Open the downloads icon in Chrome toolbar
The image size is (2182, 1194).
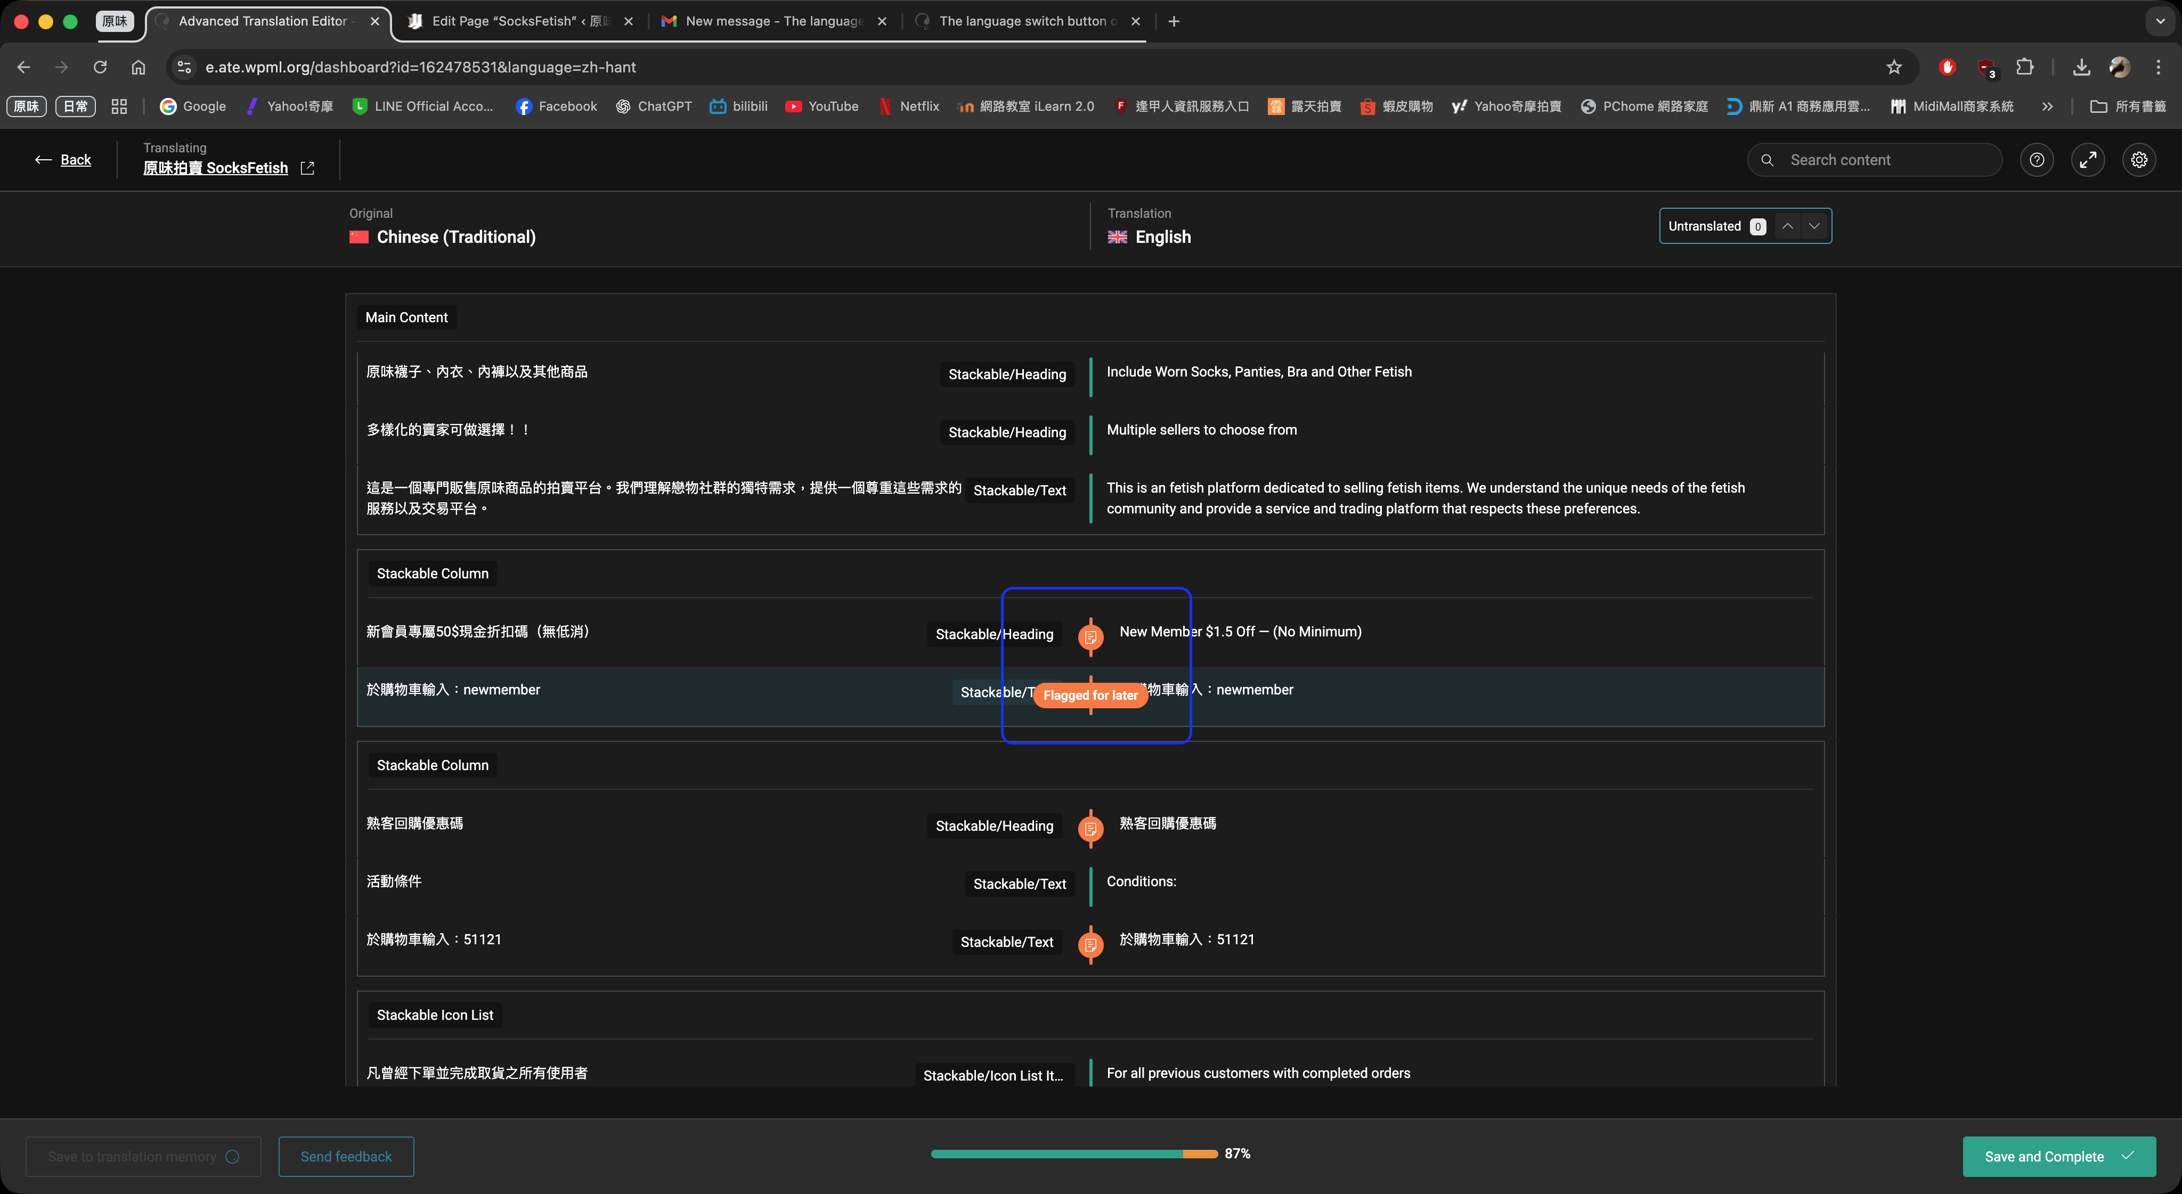pos(2081,67)
